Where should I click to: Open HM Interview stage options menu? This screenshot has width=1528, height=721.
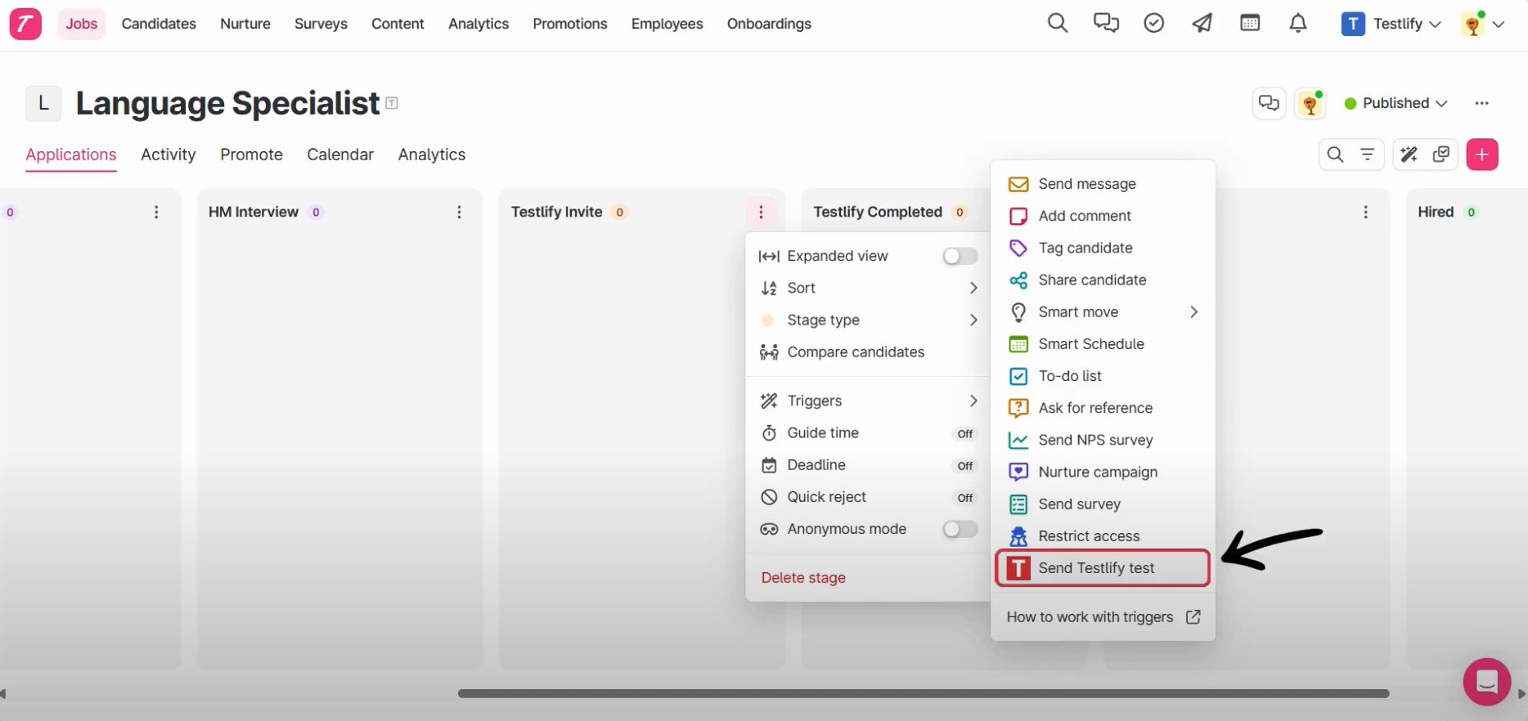[459, 213]
